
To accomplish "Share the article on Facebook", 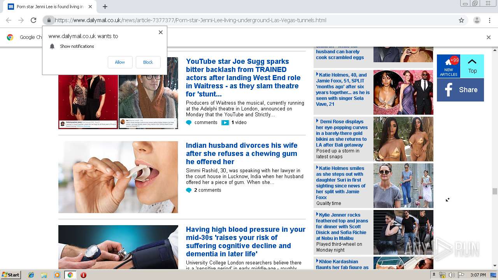I will (x=460, y=90).
